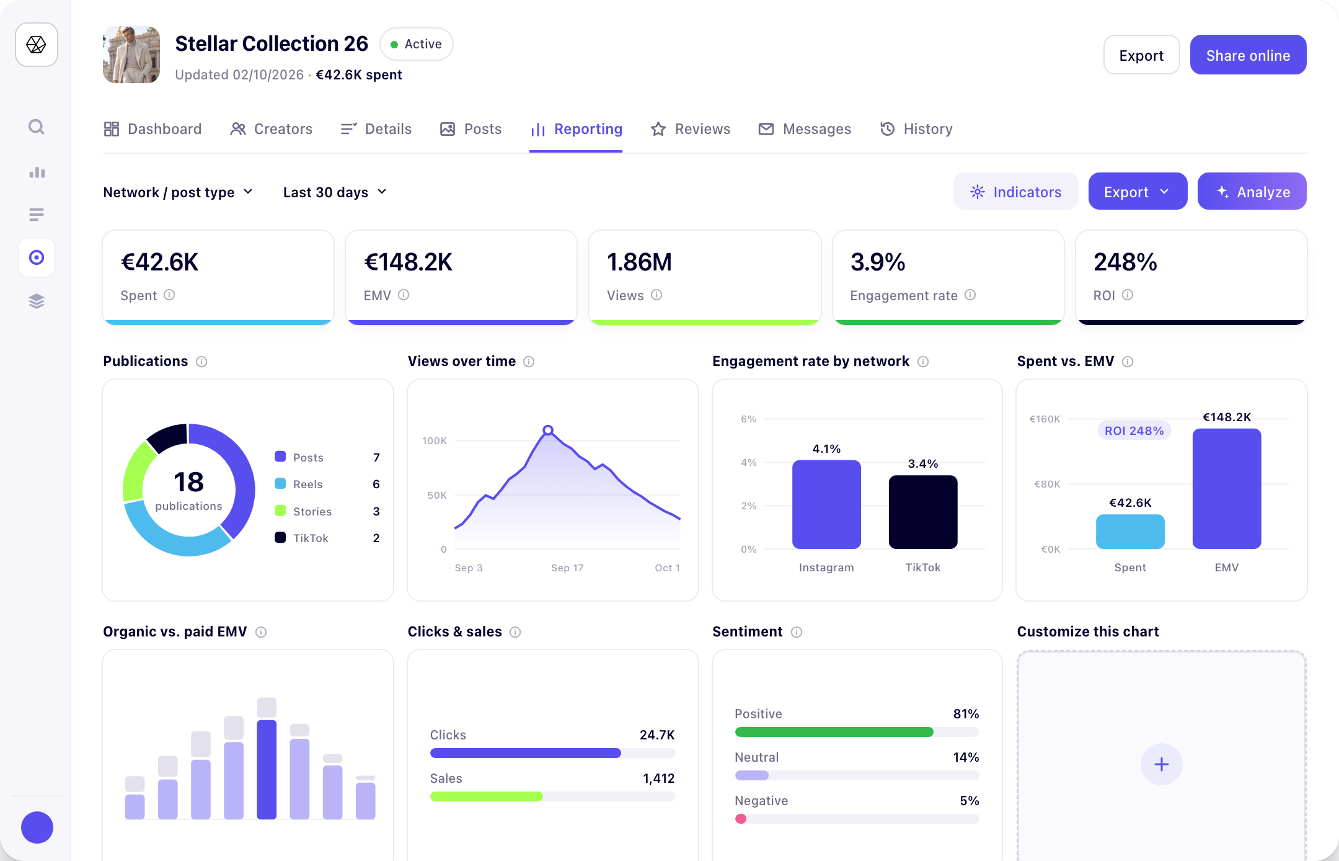Click the info icon next to EMV metric
The height and width of the screenshot is (861, 1339).
click(x=404, y=295)
